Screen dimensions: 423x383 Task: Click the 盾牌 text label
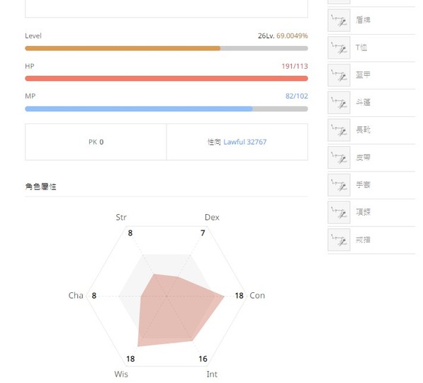tap(363, 20)
